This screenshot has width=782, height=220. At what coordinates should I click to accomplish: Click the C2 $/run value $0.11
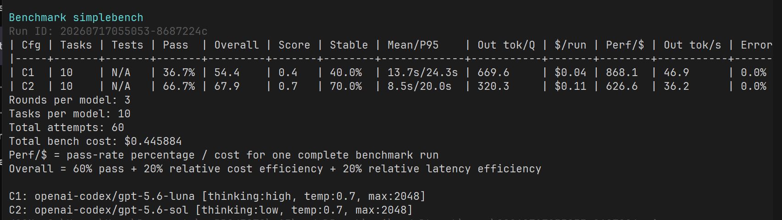click(x=570, y=86)
